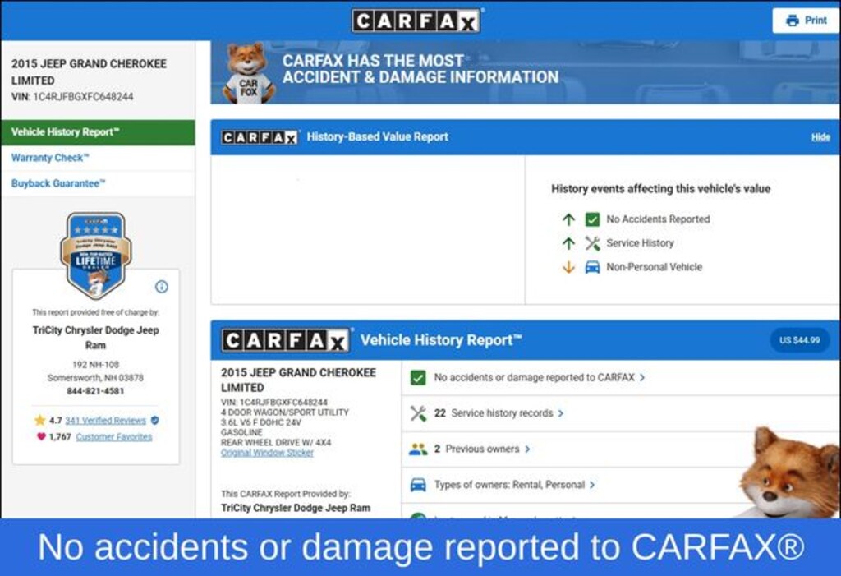
Task: Click the Accident & Damage Information banner
Action: point(525,72)
